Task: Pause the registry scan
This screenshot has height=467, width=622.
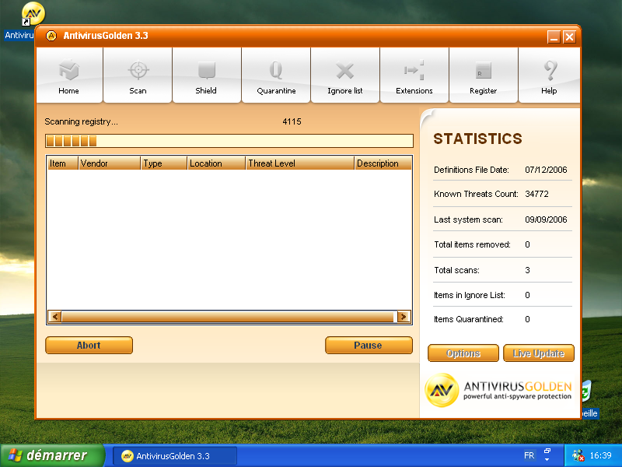Action: pyautogui.click(x=369, y=345)
